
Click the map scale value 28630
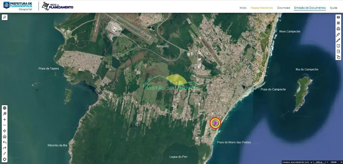(x=333, y=162)
